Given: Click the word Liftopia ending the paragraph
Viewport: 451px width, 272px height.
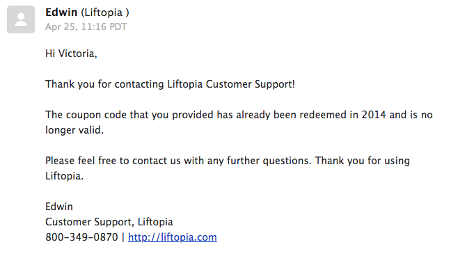Looking at the screenshot, I should 63,176.
